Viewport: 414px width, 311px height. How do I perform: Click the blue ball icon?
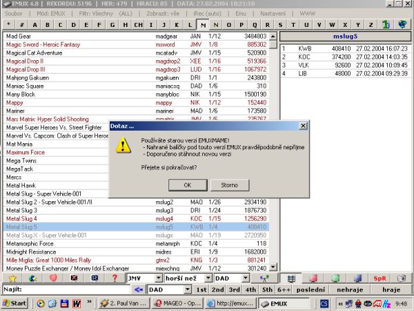click(x=357, y=279)
